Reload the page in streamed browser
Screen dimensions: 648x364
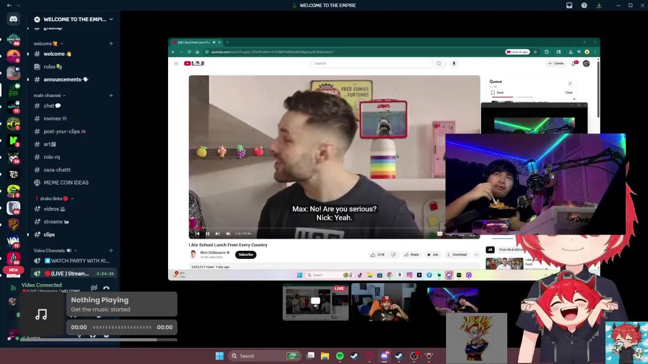coord(189,52)
